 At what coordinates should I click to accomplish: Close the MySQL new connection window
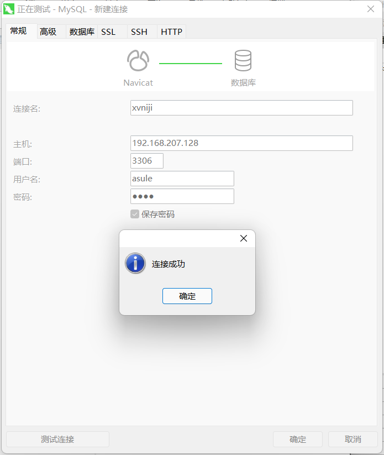tap(371, 9)
